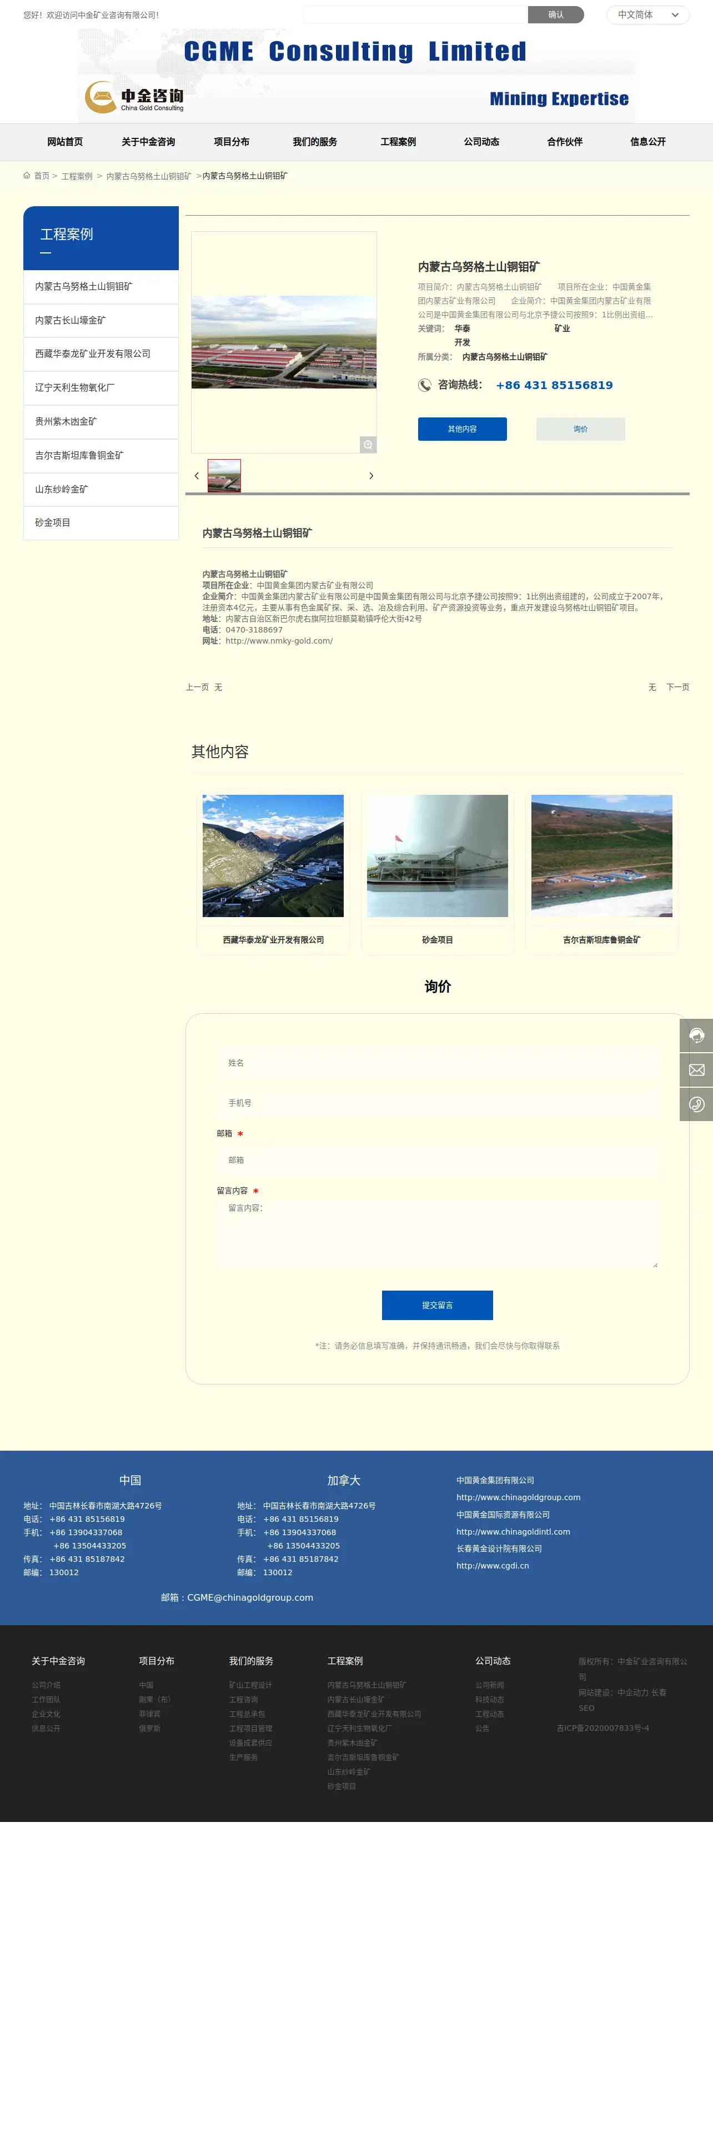
Task: Open 我们的服务 menu item
Action: 315,142
